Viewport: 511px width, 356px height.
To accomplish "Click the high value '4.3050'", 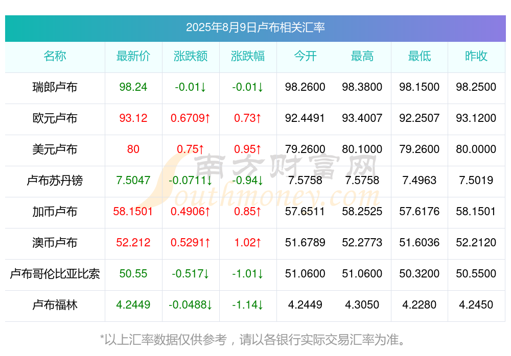I will click(362, 305).
